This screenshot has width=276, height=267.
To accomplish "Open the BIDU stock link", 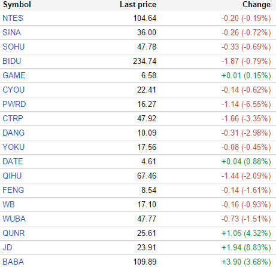I will coord(11,61).
